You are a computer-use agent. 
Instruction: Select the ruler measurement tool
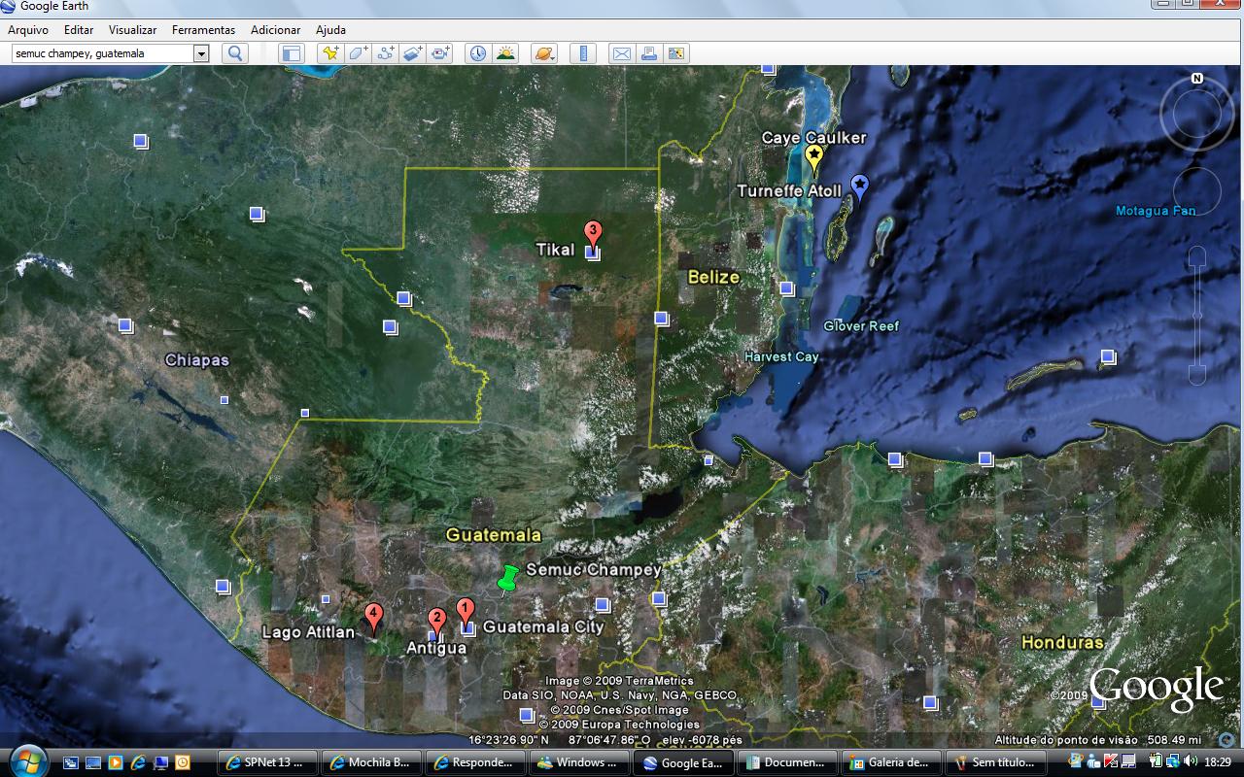(583, 53)
